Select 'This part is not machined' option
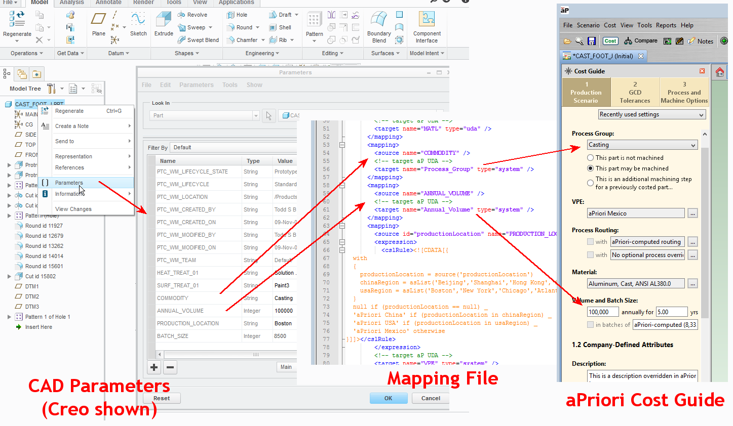The height and width of the screenshot is (426, 733). pyautogui.click(x=591, y=158)
